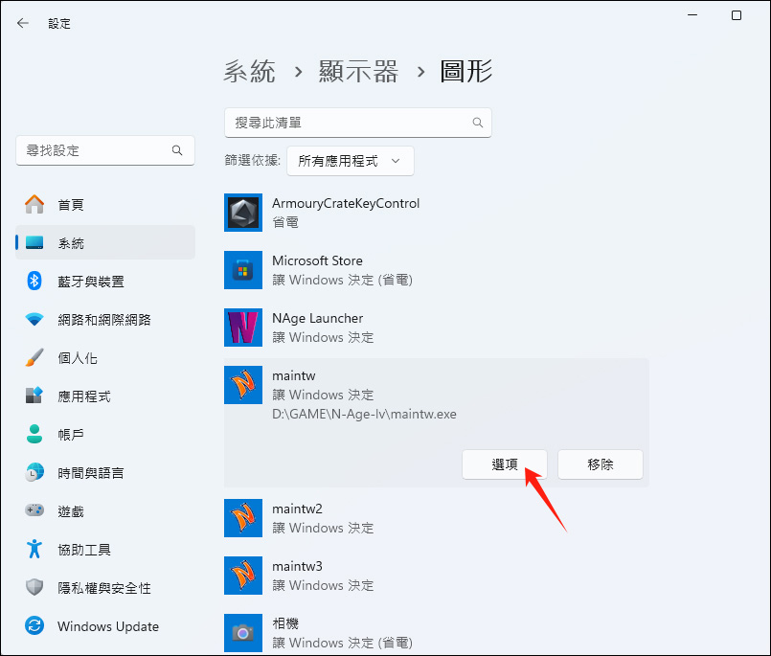Go to 系統 in the breadcrumb

point(249,72)
